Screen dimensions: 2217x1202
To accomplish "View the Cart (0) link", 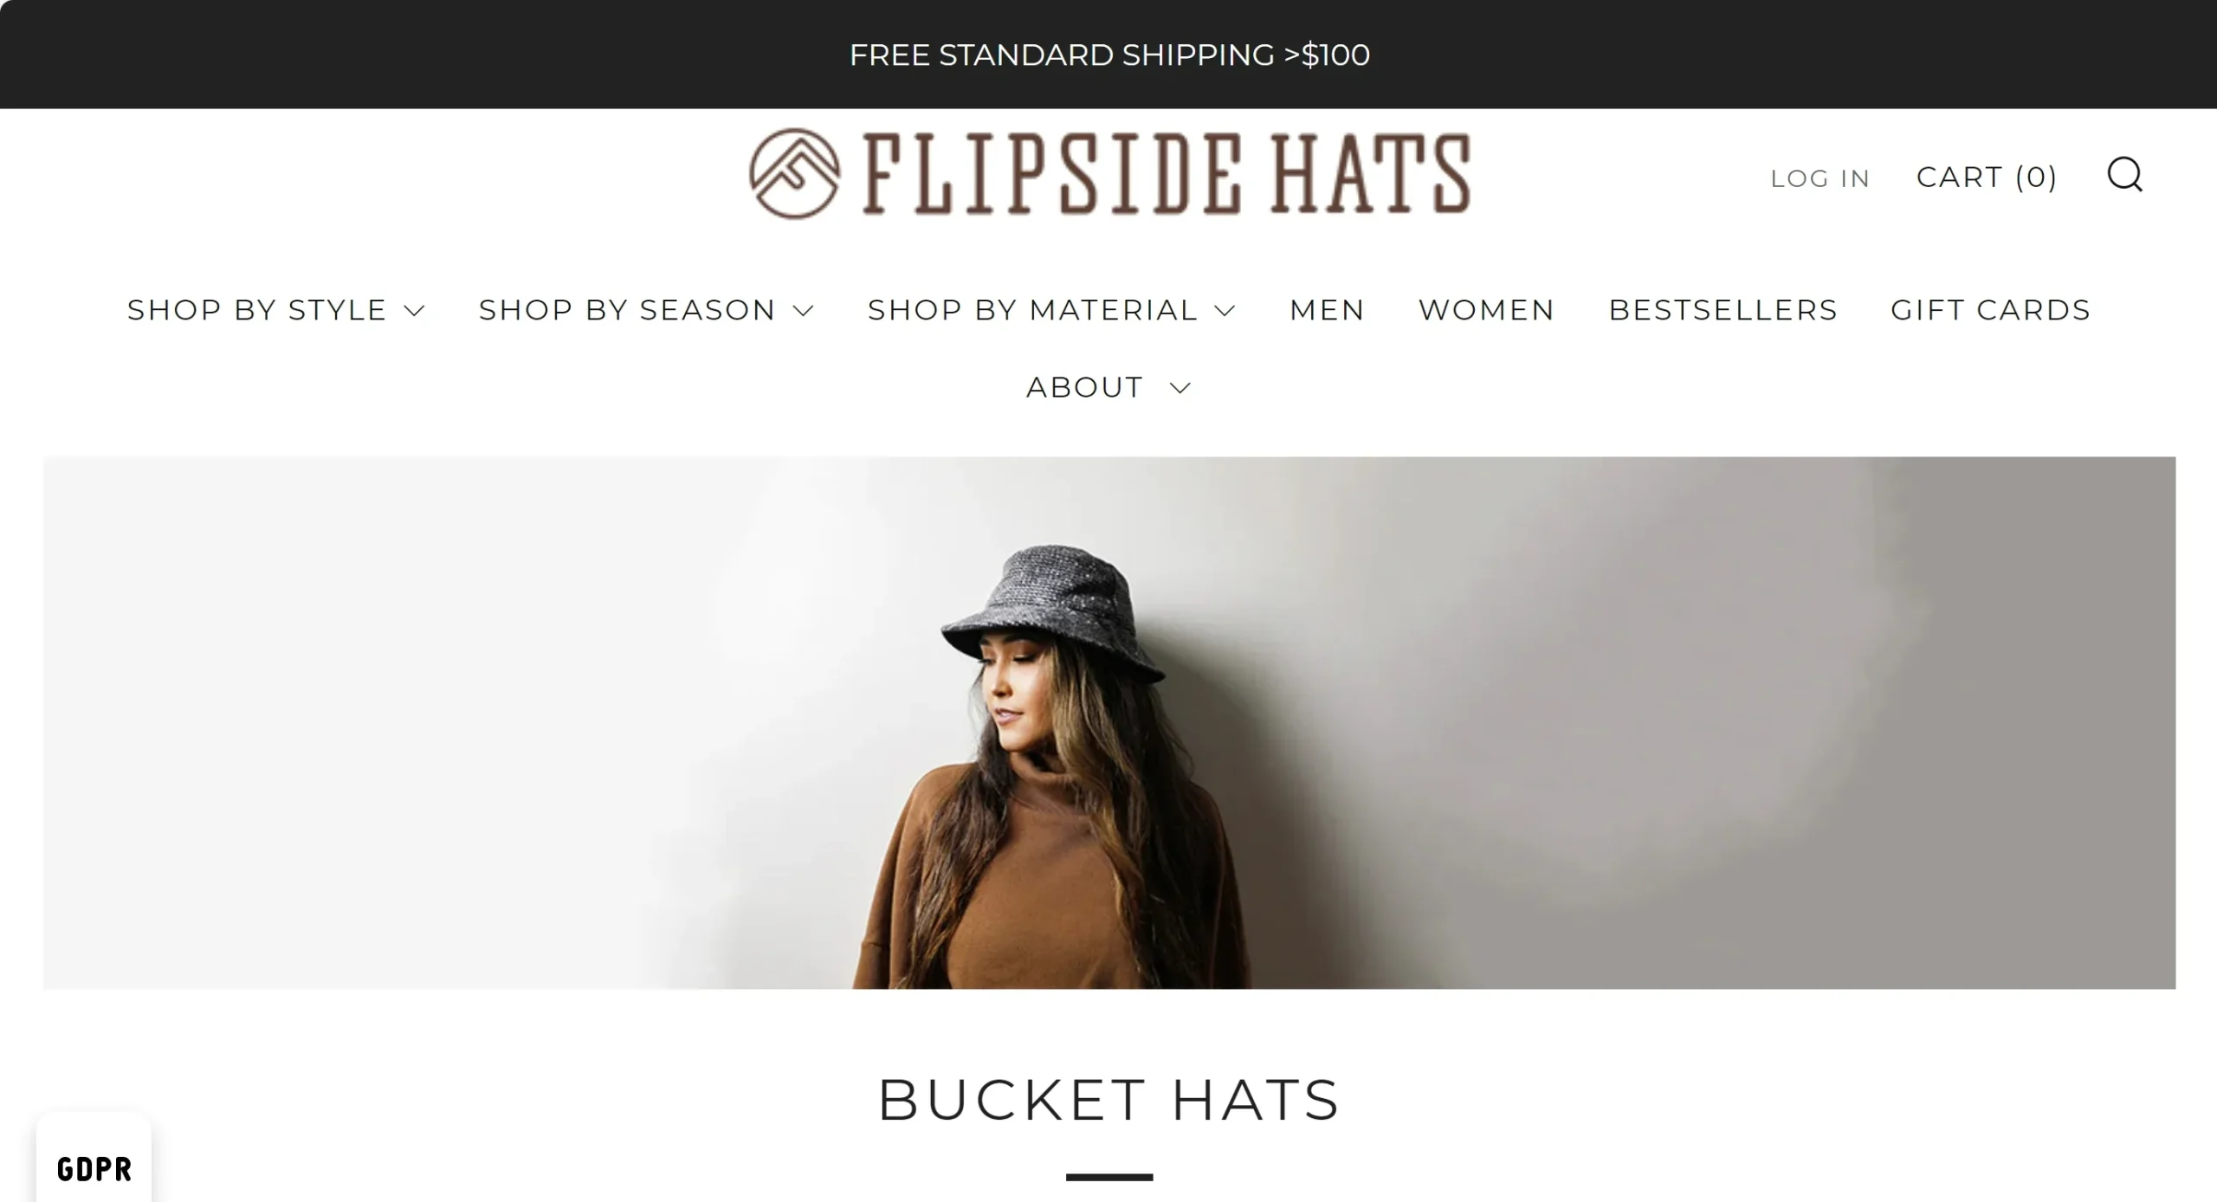I will [x=1987, y=177].
